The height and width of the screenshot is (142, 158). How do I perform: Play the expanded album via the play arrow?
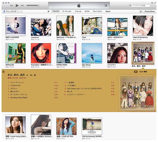tap(27, 75)
